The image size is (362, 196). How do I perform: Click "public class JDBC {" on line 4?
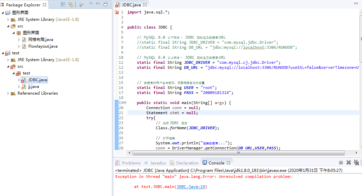[150, 27]
